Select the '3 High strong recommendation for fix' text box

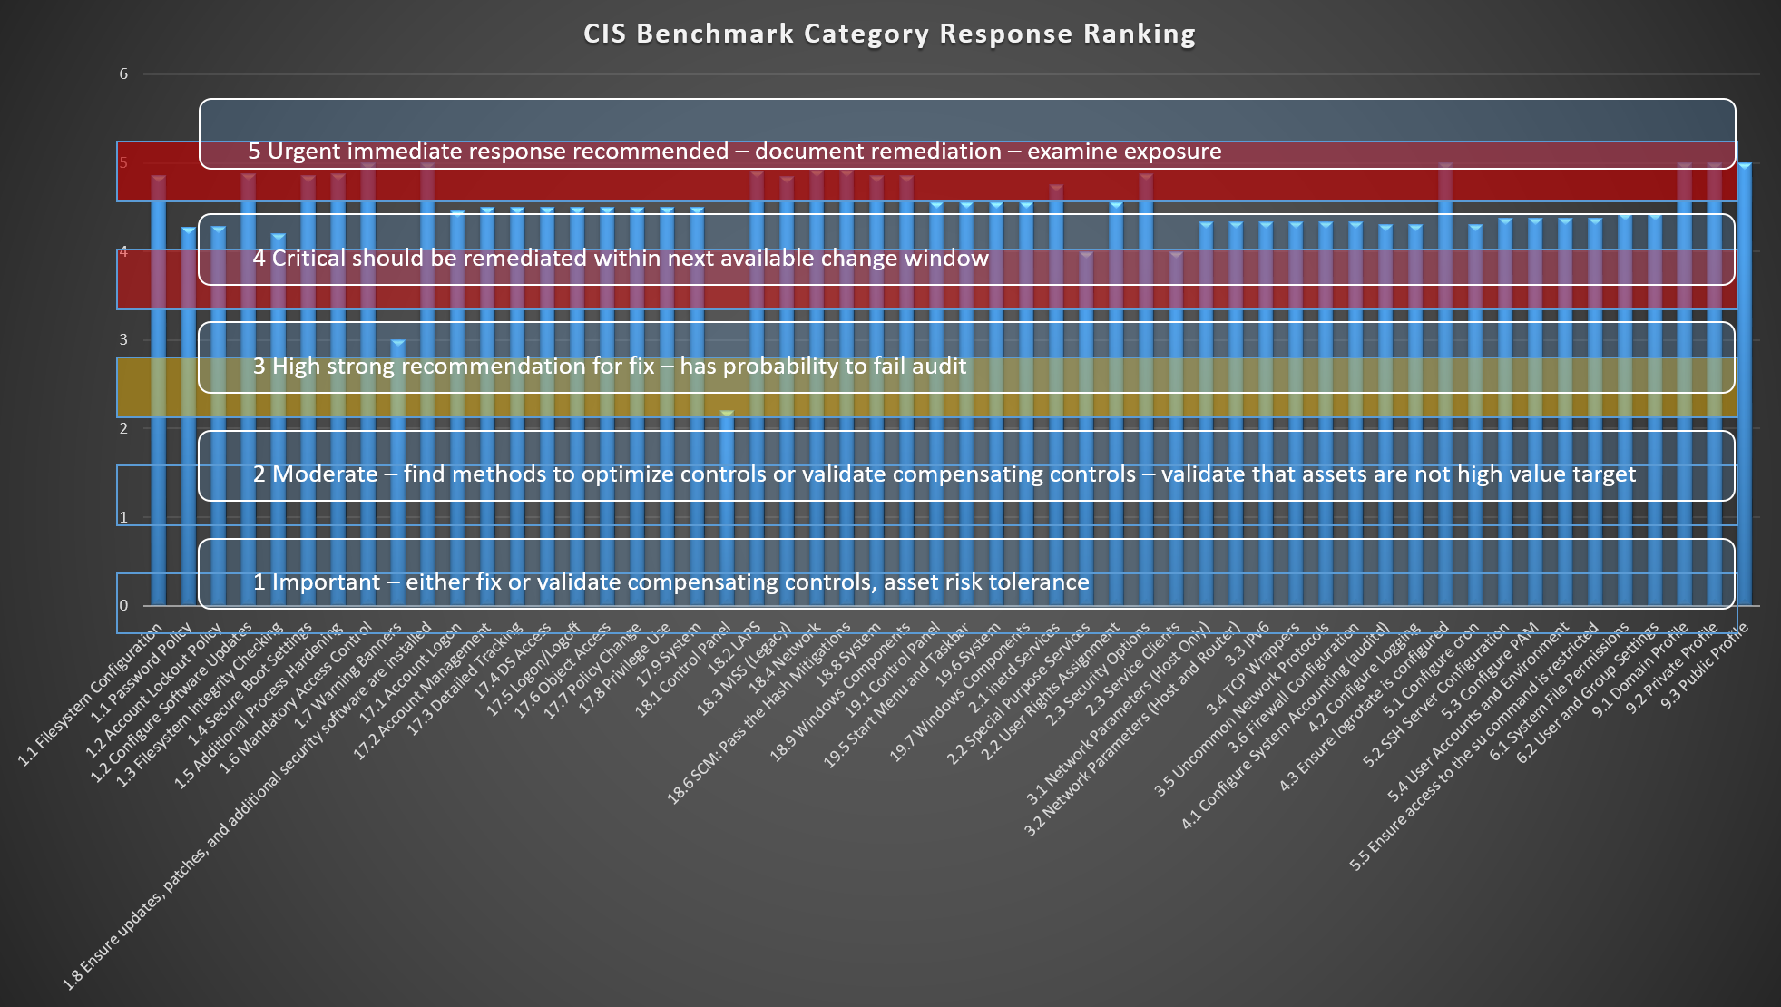tap(967, 357)
